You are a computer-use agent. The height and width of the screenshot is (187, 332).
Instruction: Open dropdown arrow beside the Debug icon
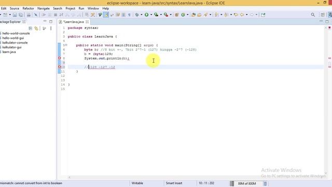(142, 15)
